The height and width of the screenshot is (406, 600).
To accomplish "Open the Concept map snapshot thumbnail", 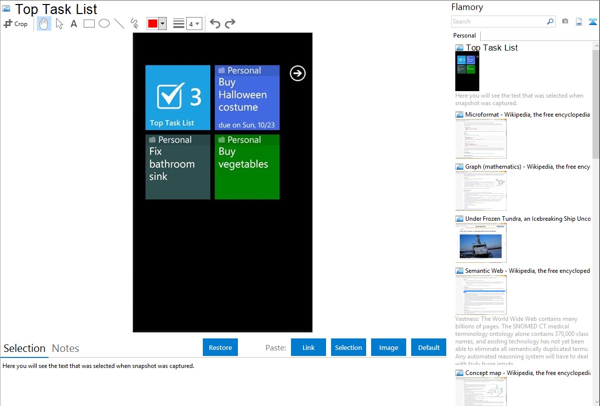I will pyautogui.click(x=481, y=391).
